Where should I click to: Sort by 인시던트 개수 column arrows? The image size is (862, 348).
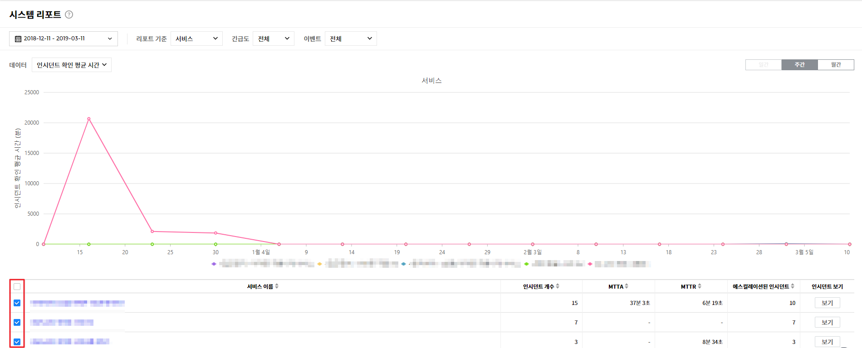[558, 286]
